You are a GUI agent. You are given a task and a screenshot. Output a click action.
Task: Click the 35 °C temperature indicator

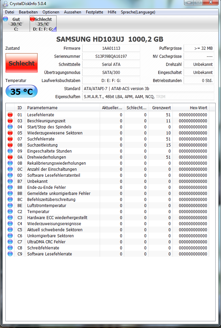coord(22,91)
